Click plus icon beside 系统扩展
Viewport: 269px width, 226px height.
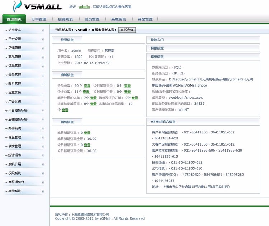pos(43,164)
